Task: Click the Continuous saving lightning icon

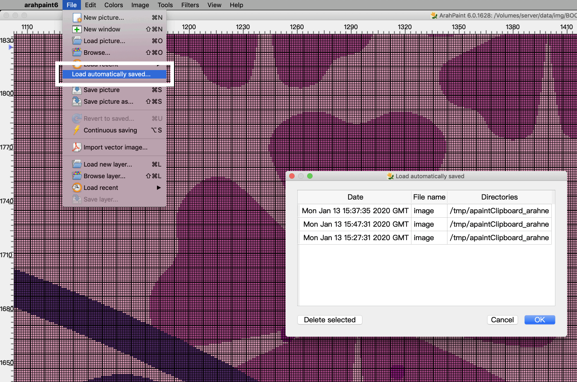Action: click(x=77, y=130)
